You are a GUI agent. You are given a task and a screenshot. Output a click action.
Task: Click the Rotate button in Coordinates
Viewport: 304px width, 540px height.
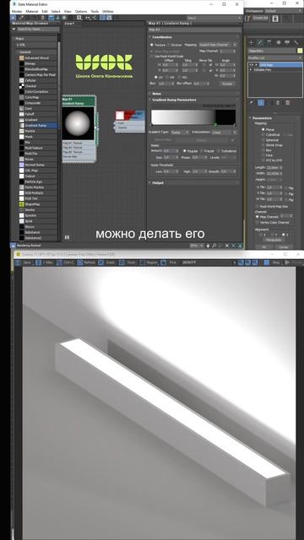(x=227, y=84)
